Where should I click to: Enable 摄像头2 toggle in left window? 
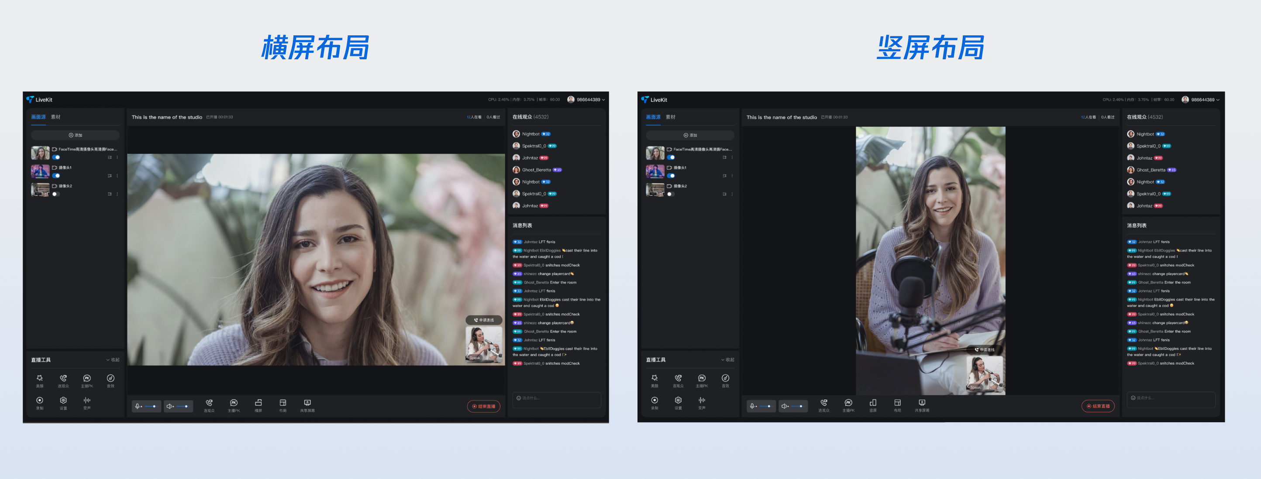tap(56, 194)
